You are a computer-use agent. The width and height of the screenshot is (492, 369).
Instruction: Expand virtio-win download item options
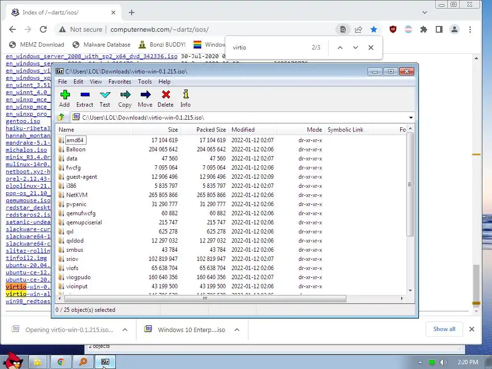125,330
